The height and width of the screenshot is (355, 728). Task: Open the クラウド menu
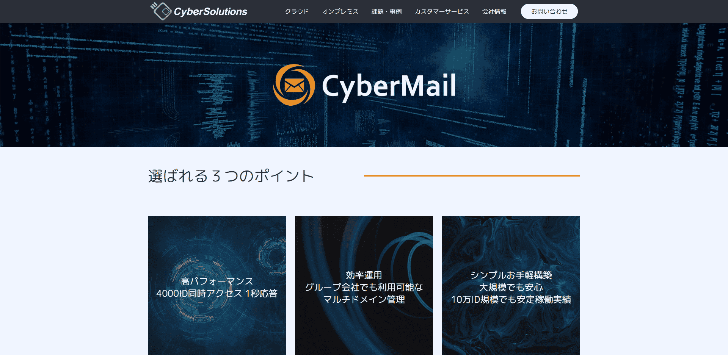click(x=297, y=11)
